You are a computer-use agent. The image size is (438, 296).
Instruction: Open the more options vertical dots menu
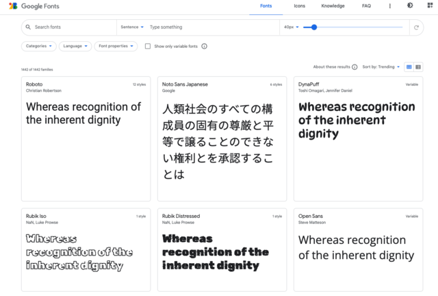pos(389,6)
